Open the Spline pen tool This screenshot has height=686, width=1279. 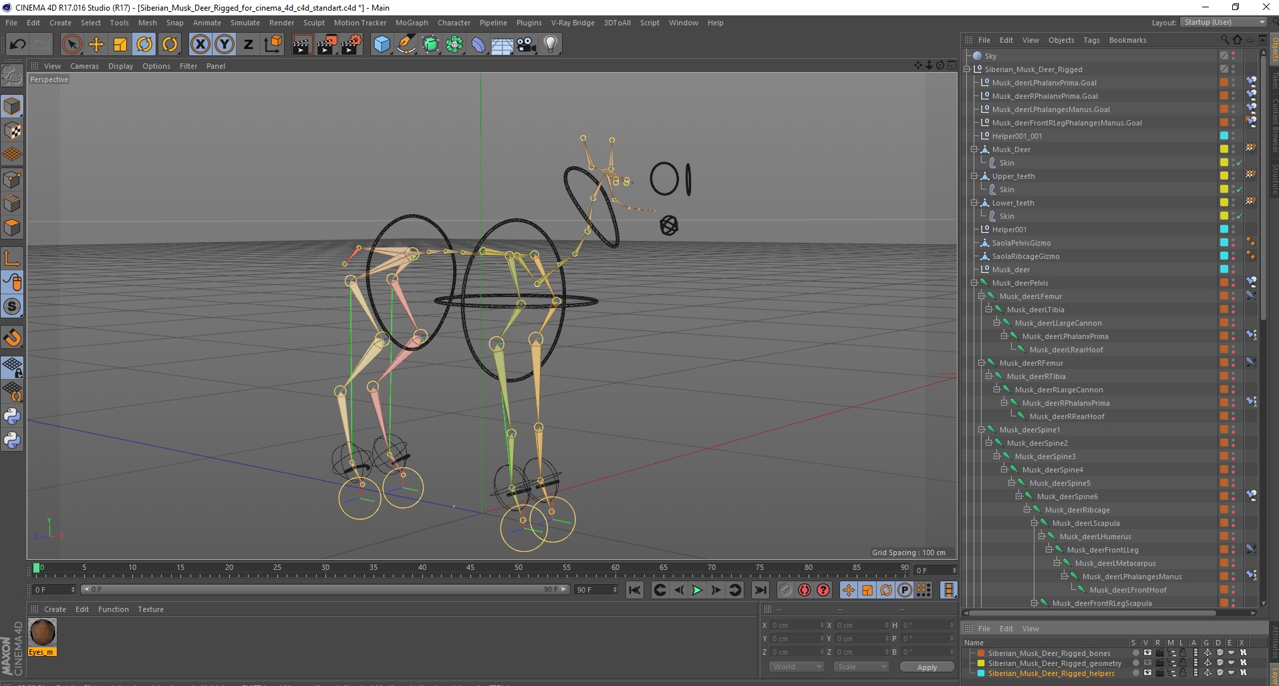click(406, 44)
